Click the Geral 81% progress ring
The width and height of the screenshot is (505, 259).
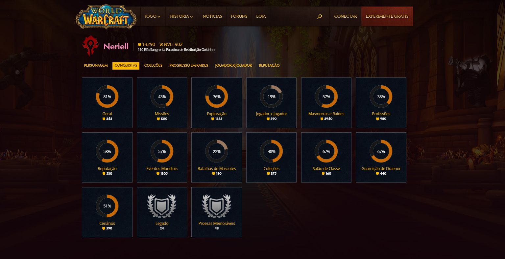click(x=107, y=97)
